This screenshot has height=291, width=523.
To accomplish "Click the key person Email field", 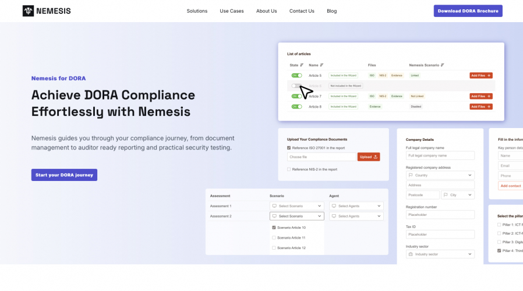I will [x=510, y=166].
